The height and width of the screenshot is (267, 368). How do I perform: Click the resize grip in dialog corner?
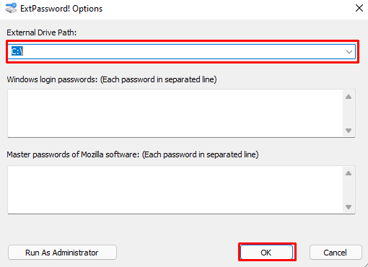365,264
